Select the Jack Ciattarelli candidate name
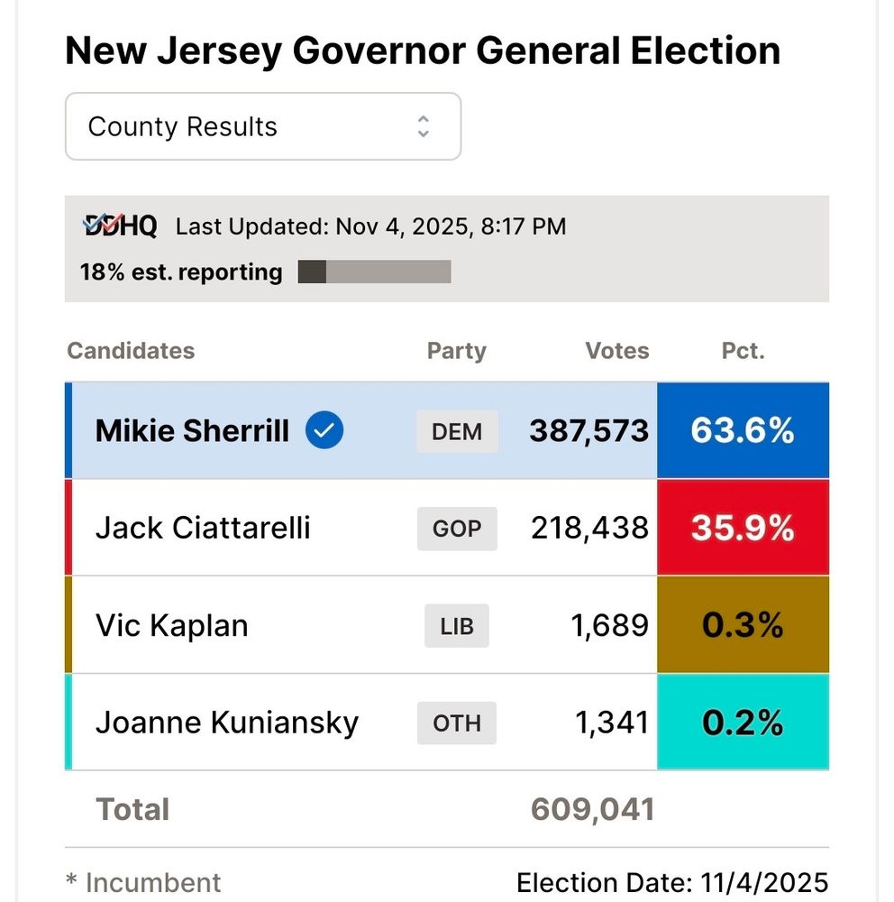Viewport: 894px width, 902px height. 203,529
